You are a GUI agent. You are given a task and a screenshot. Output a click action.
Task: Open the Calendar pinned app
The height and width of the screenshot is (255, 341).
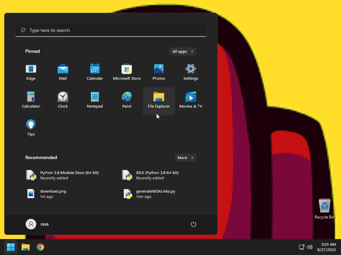point(95,73)
